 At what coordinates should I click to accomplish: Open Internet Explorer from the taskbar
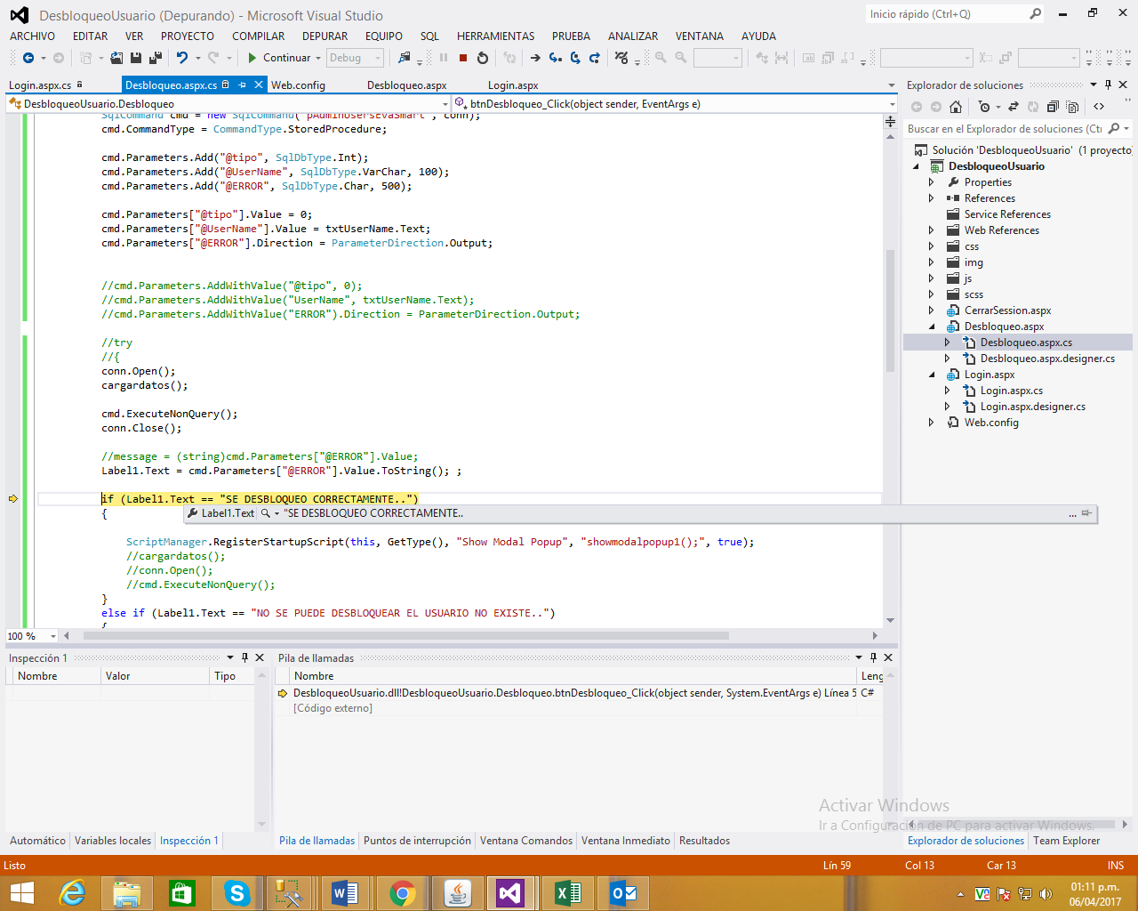point(72,892)
